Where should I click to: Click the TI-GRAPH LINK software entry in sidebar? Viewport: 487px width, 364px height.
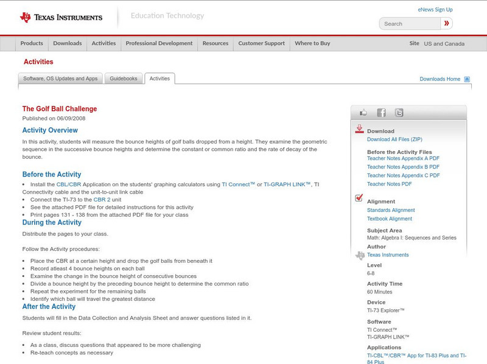click(x=388, y=337)
